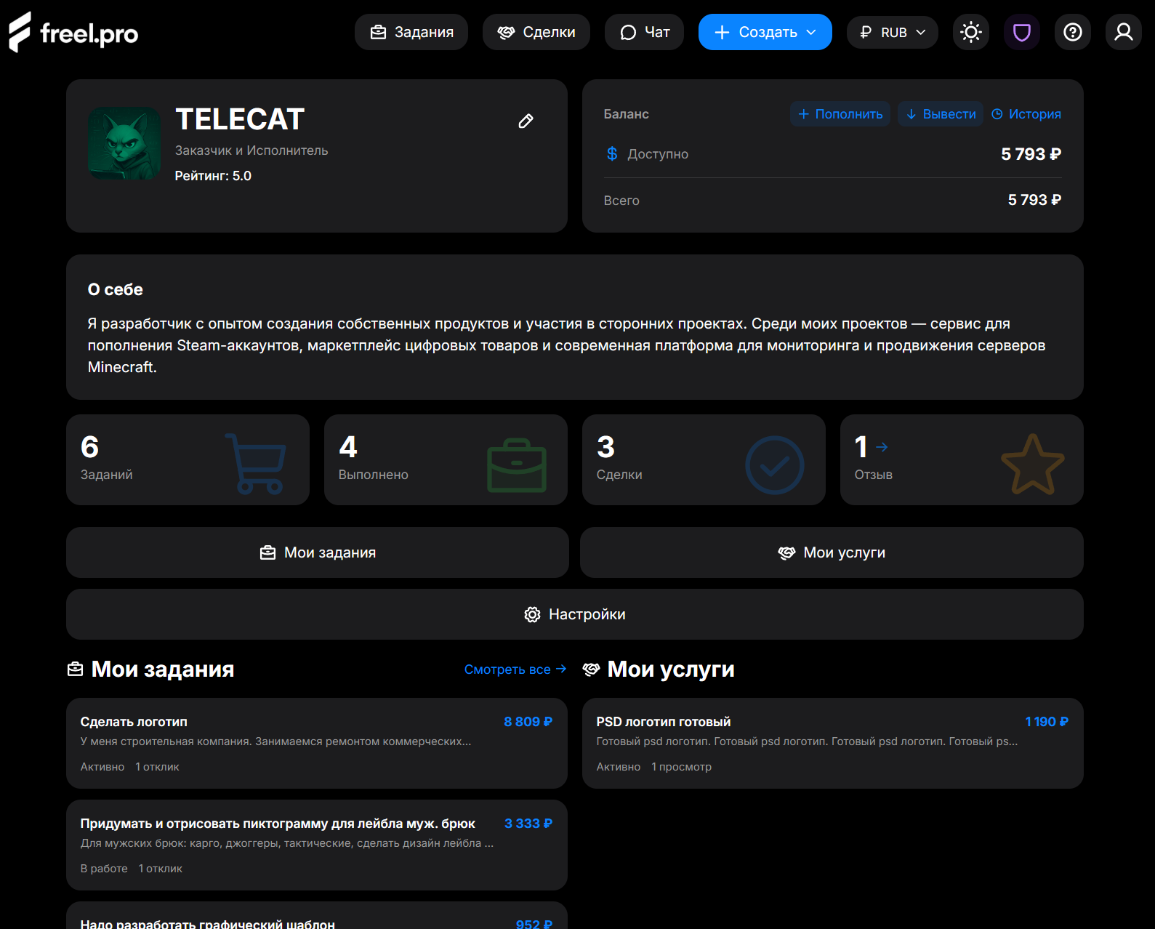
Task: Toggle light theme with sun icon
Action: point(970,33)
